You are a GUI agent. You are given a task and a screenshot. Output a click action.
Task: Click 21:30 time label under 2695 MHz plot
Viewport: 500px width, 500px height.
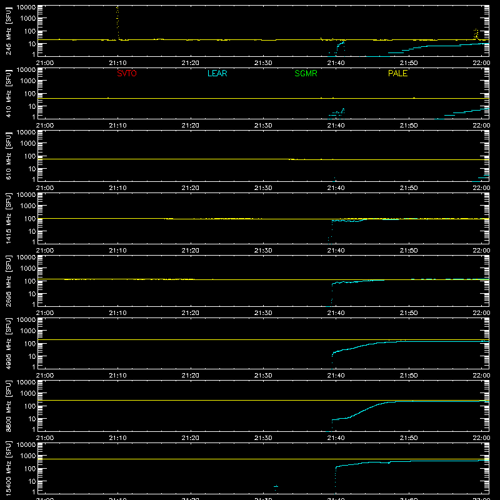click(x=263, y=313)
